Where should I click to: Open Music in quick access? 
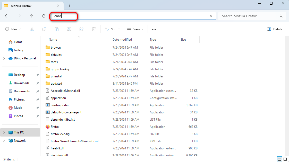(18, 108)
